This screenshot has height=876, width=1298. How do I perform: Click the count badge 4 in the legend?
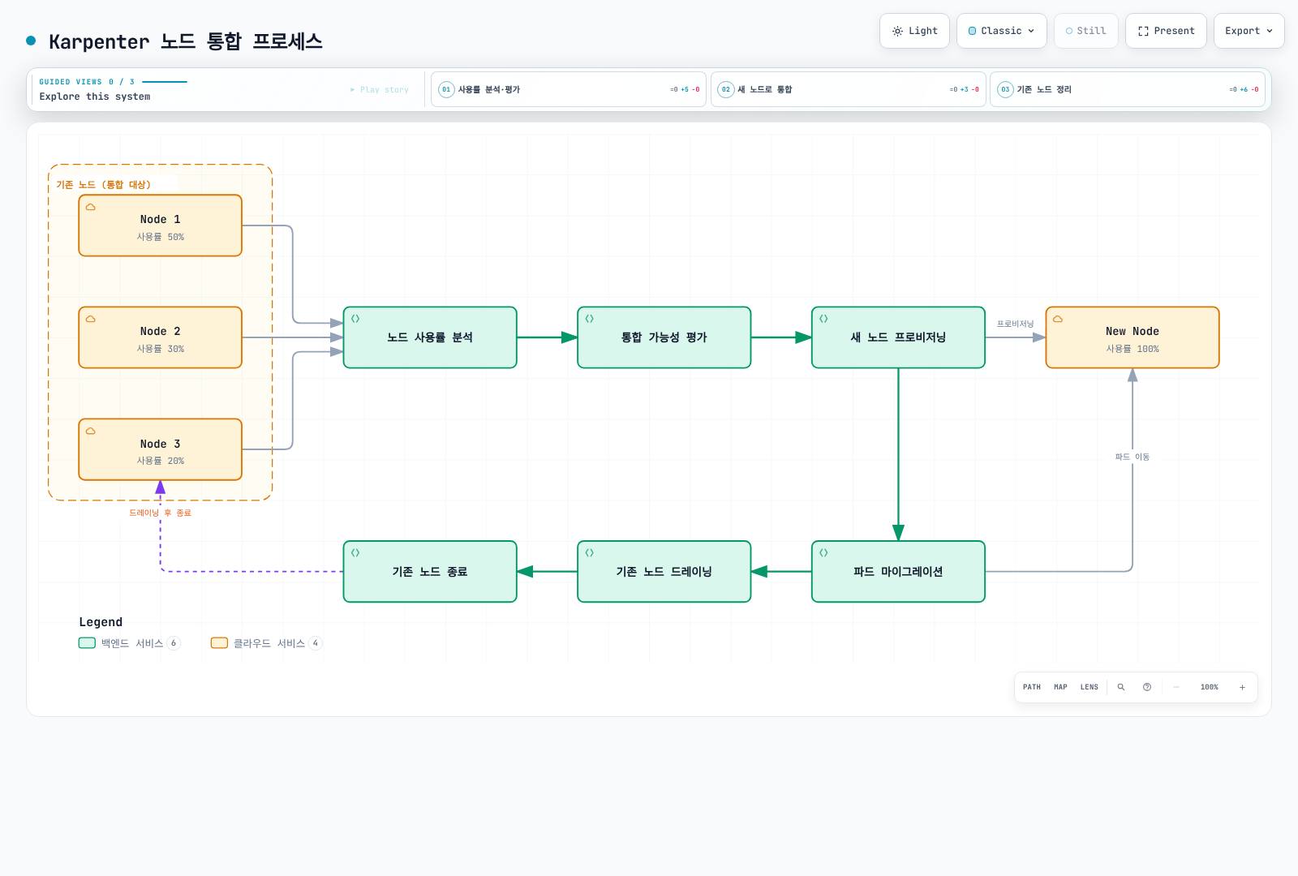(x=316, y=643)
